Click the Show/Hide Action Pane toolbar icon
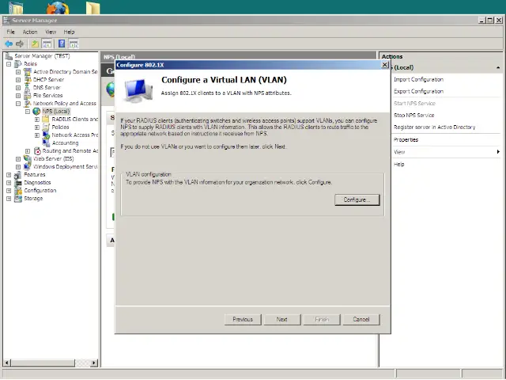506x380 pixels. (x=74, y=44)
